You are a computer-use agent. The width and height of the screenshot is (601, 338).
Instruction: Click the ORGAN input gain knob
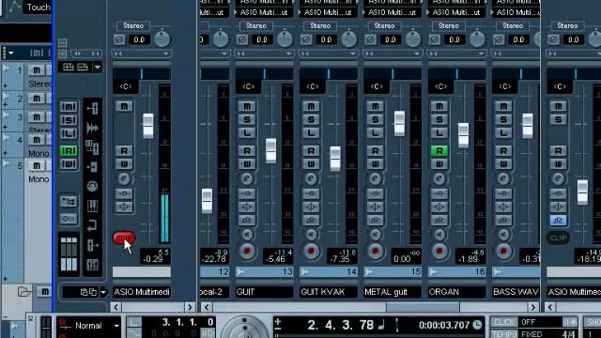pyautogui.click(x=477, y=39)
